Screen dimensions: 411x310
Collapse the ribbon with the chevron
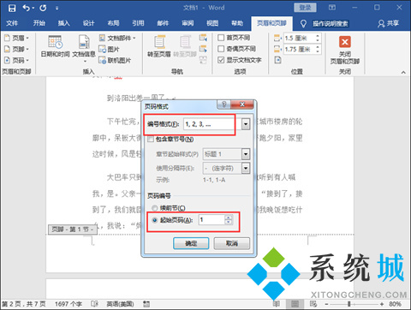403,73
